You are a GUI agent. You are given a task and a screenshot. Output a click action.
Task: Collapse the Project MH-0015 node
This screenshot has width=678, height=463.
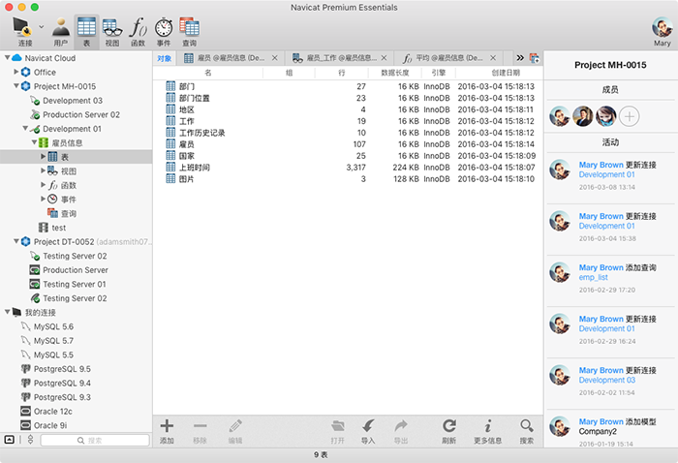[16, 85]
